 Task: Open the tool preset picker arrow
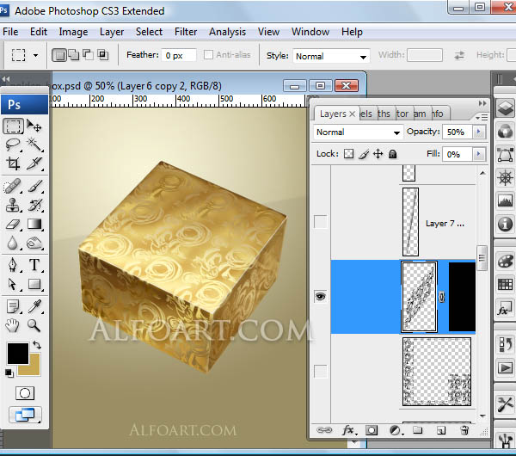35,55
